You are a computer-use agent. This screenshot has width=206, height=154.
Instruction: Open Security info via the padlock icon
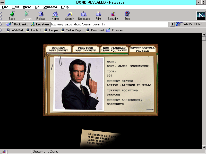click(x=113, y=14)
